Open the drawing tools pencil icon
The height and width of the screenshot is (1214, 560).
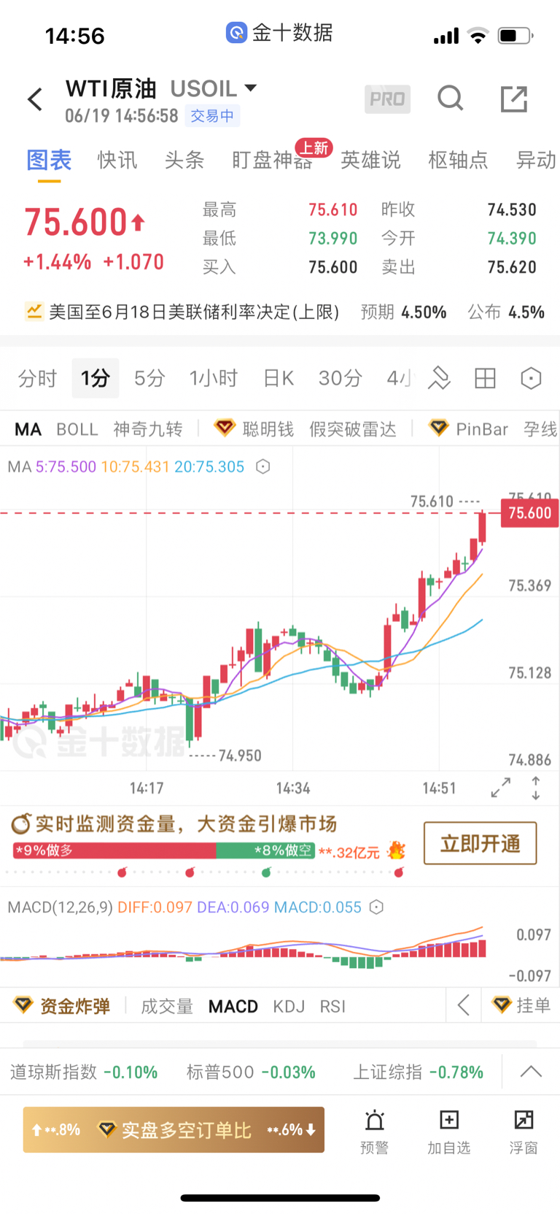click(x=439, y=378)
